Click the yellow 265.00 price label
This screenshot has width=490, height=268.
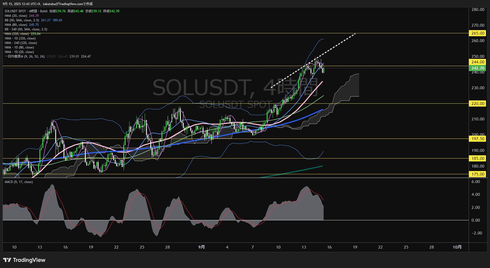pyautogui.click(x=478, y=33)
